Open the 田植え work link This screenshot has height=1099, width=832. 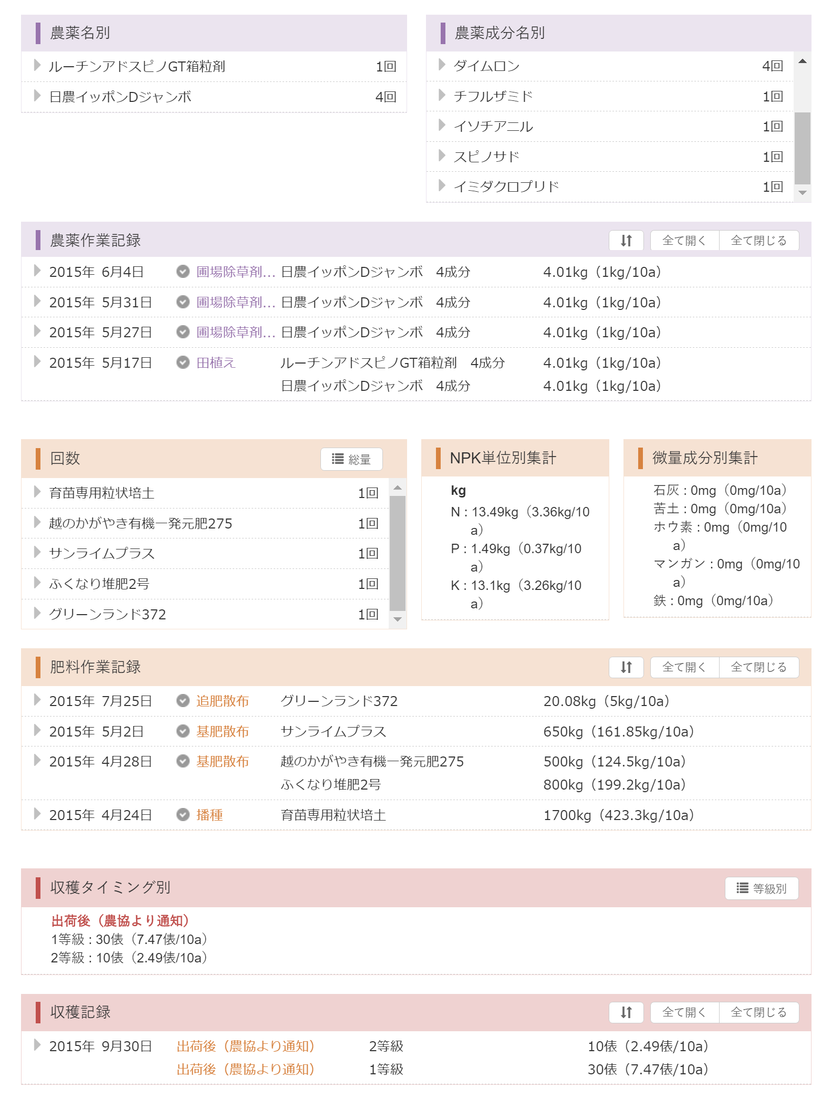point(216,363)
